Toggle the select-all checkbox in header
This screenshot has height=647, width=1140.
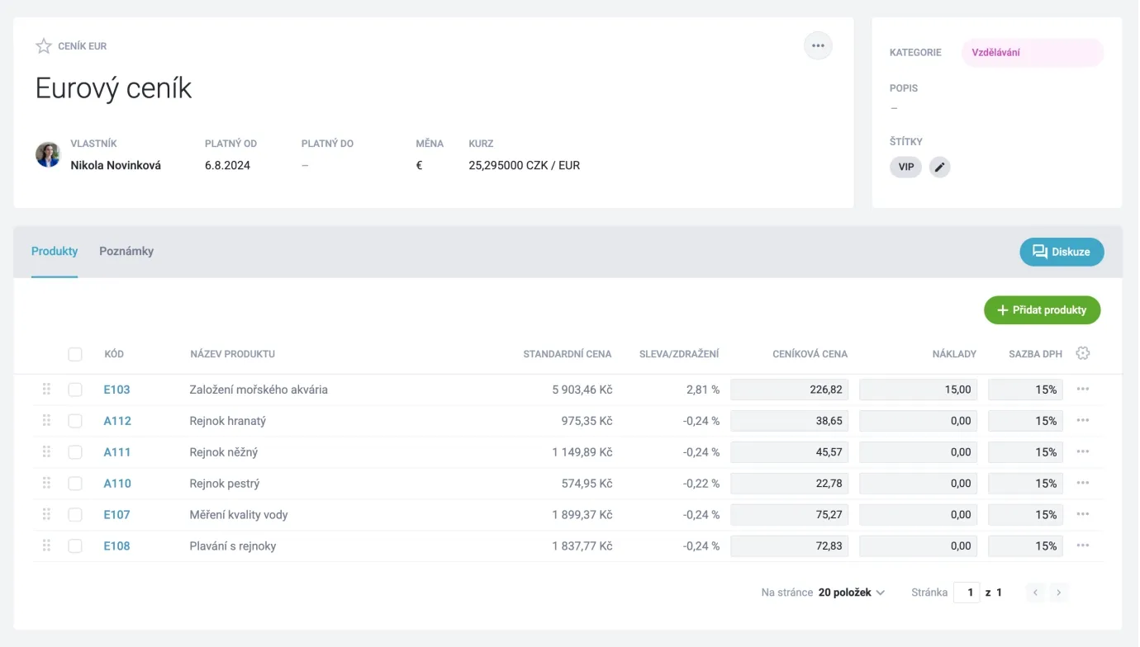[x=75, y=354]
